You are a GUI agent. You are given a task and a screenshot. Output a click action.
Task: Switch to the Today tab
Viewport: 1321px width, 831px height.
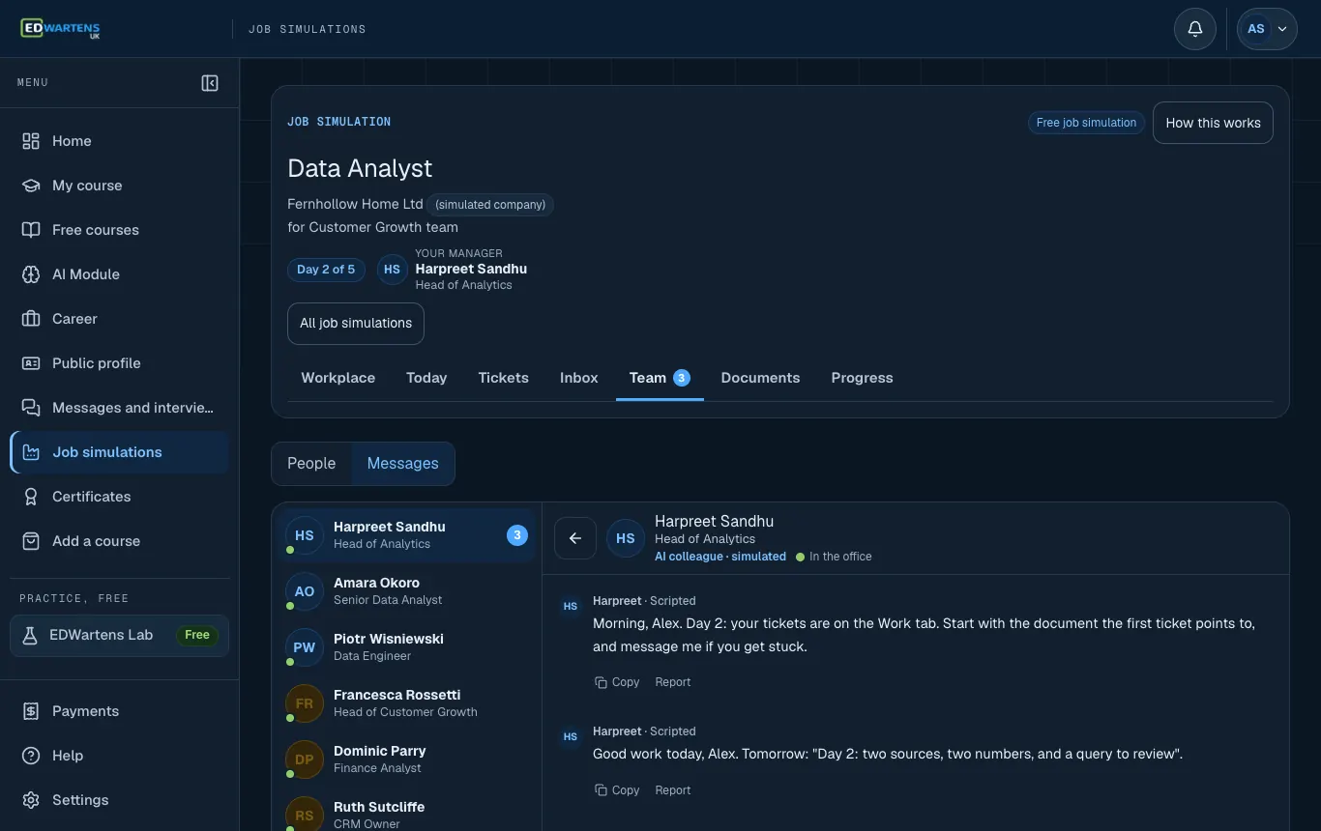point(426,378)
